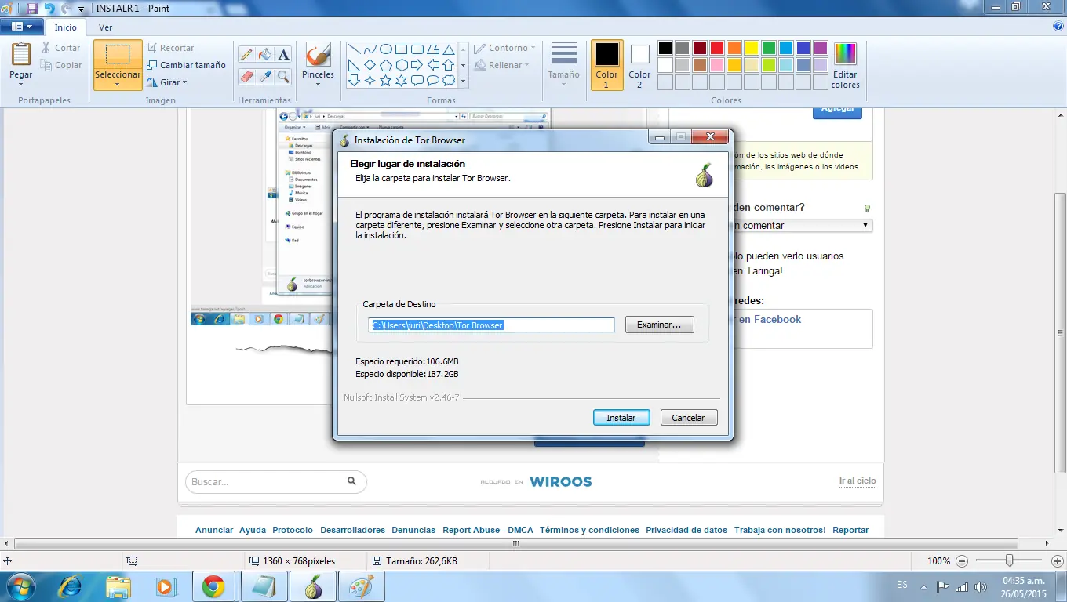The image size is (1067, 602).
Task: Choose the hexagon shape
Action: pyautogui.click(x=401, y=64)
